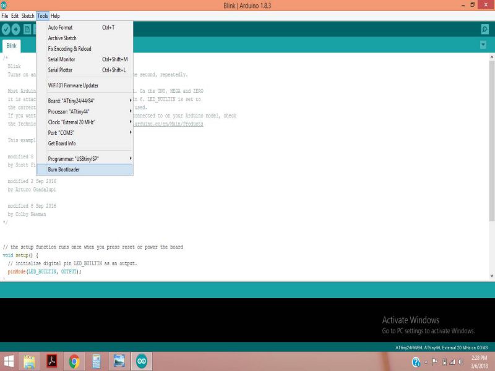Click the network signal tray icon

(x=452, y=362)
